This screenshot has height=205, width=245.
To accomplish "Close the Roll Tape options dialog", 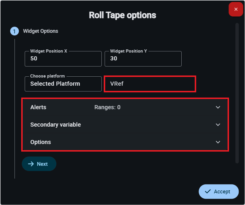I will pyautogui.click(x=236, y=9).
